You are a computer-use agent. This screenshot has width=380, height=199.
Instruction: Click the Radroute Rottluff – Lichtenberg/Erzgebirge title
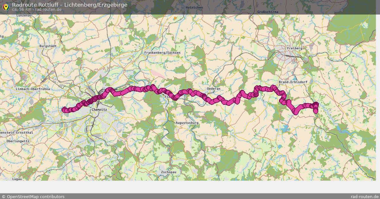[x=70, y=5]
